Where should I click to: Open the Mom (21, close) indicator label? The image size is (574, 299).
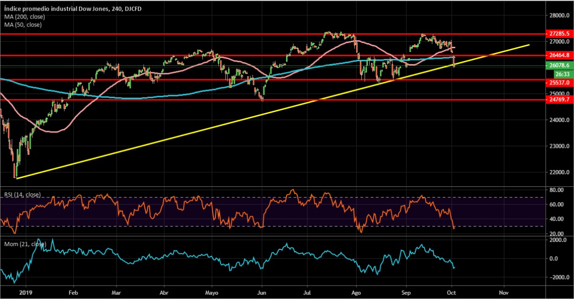pos(25,244)
